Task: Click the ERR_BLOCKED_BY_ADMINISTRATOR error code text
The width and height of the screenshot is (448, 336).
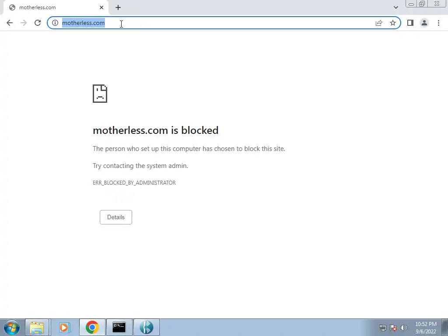Action: point(134,183)
